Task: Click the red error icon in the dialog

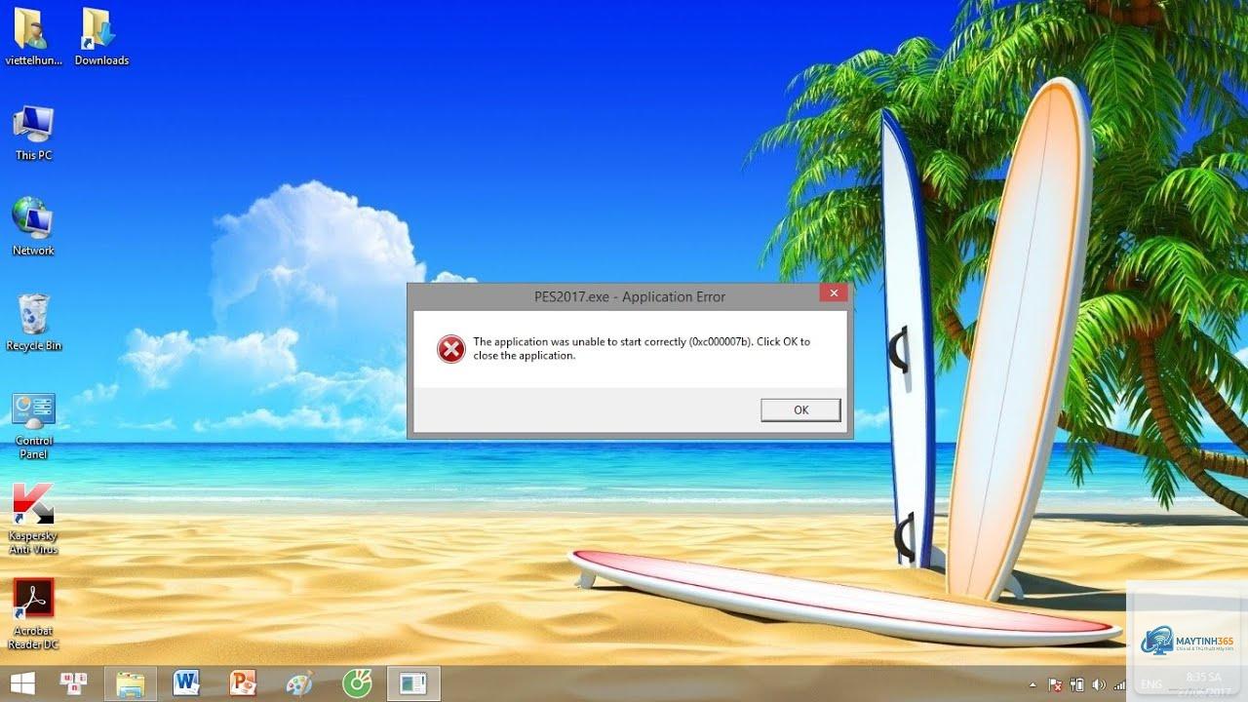Action: (451, 348)
